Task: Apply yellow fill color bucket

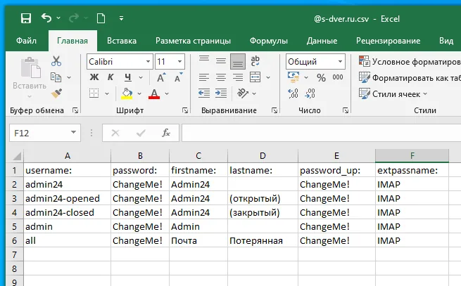Action: tap(127, 93)
